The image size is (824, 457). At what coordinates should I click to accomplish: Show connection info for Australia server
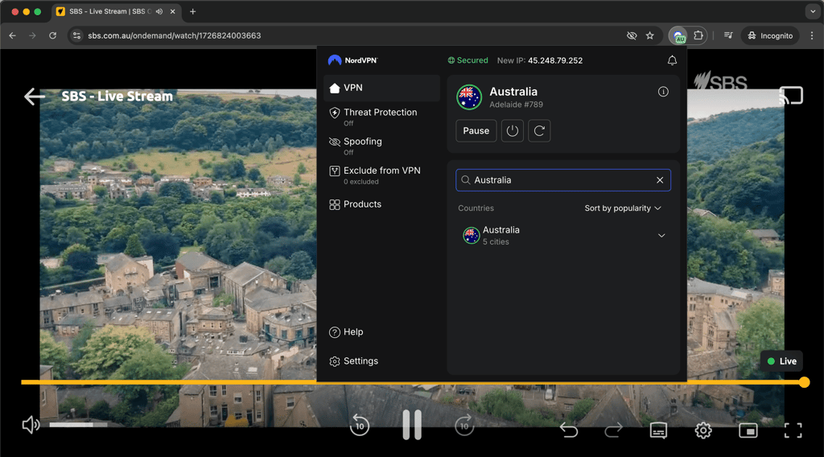coord(663,92)
